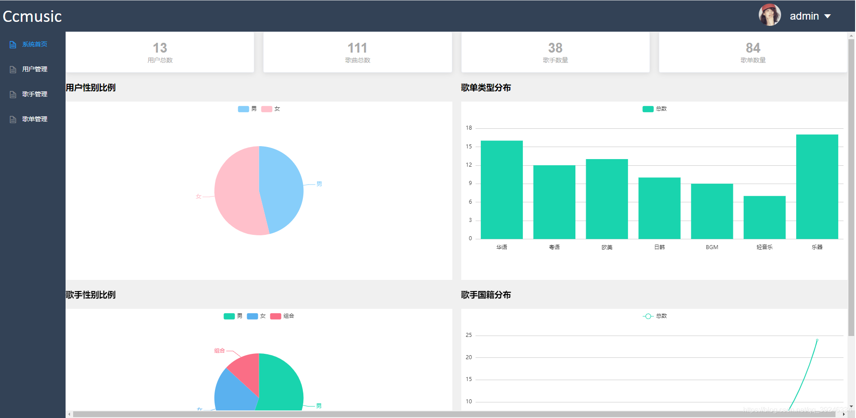Click the 乐器 axis label
The width and height of the screenshot is (856, 418).
pos(817,247)
